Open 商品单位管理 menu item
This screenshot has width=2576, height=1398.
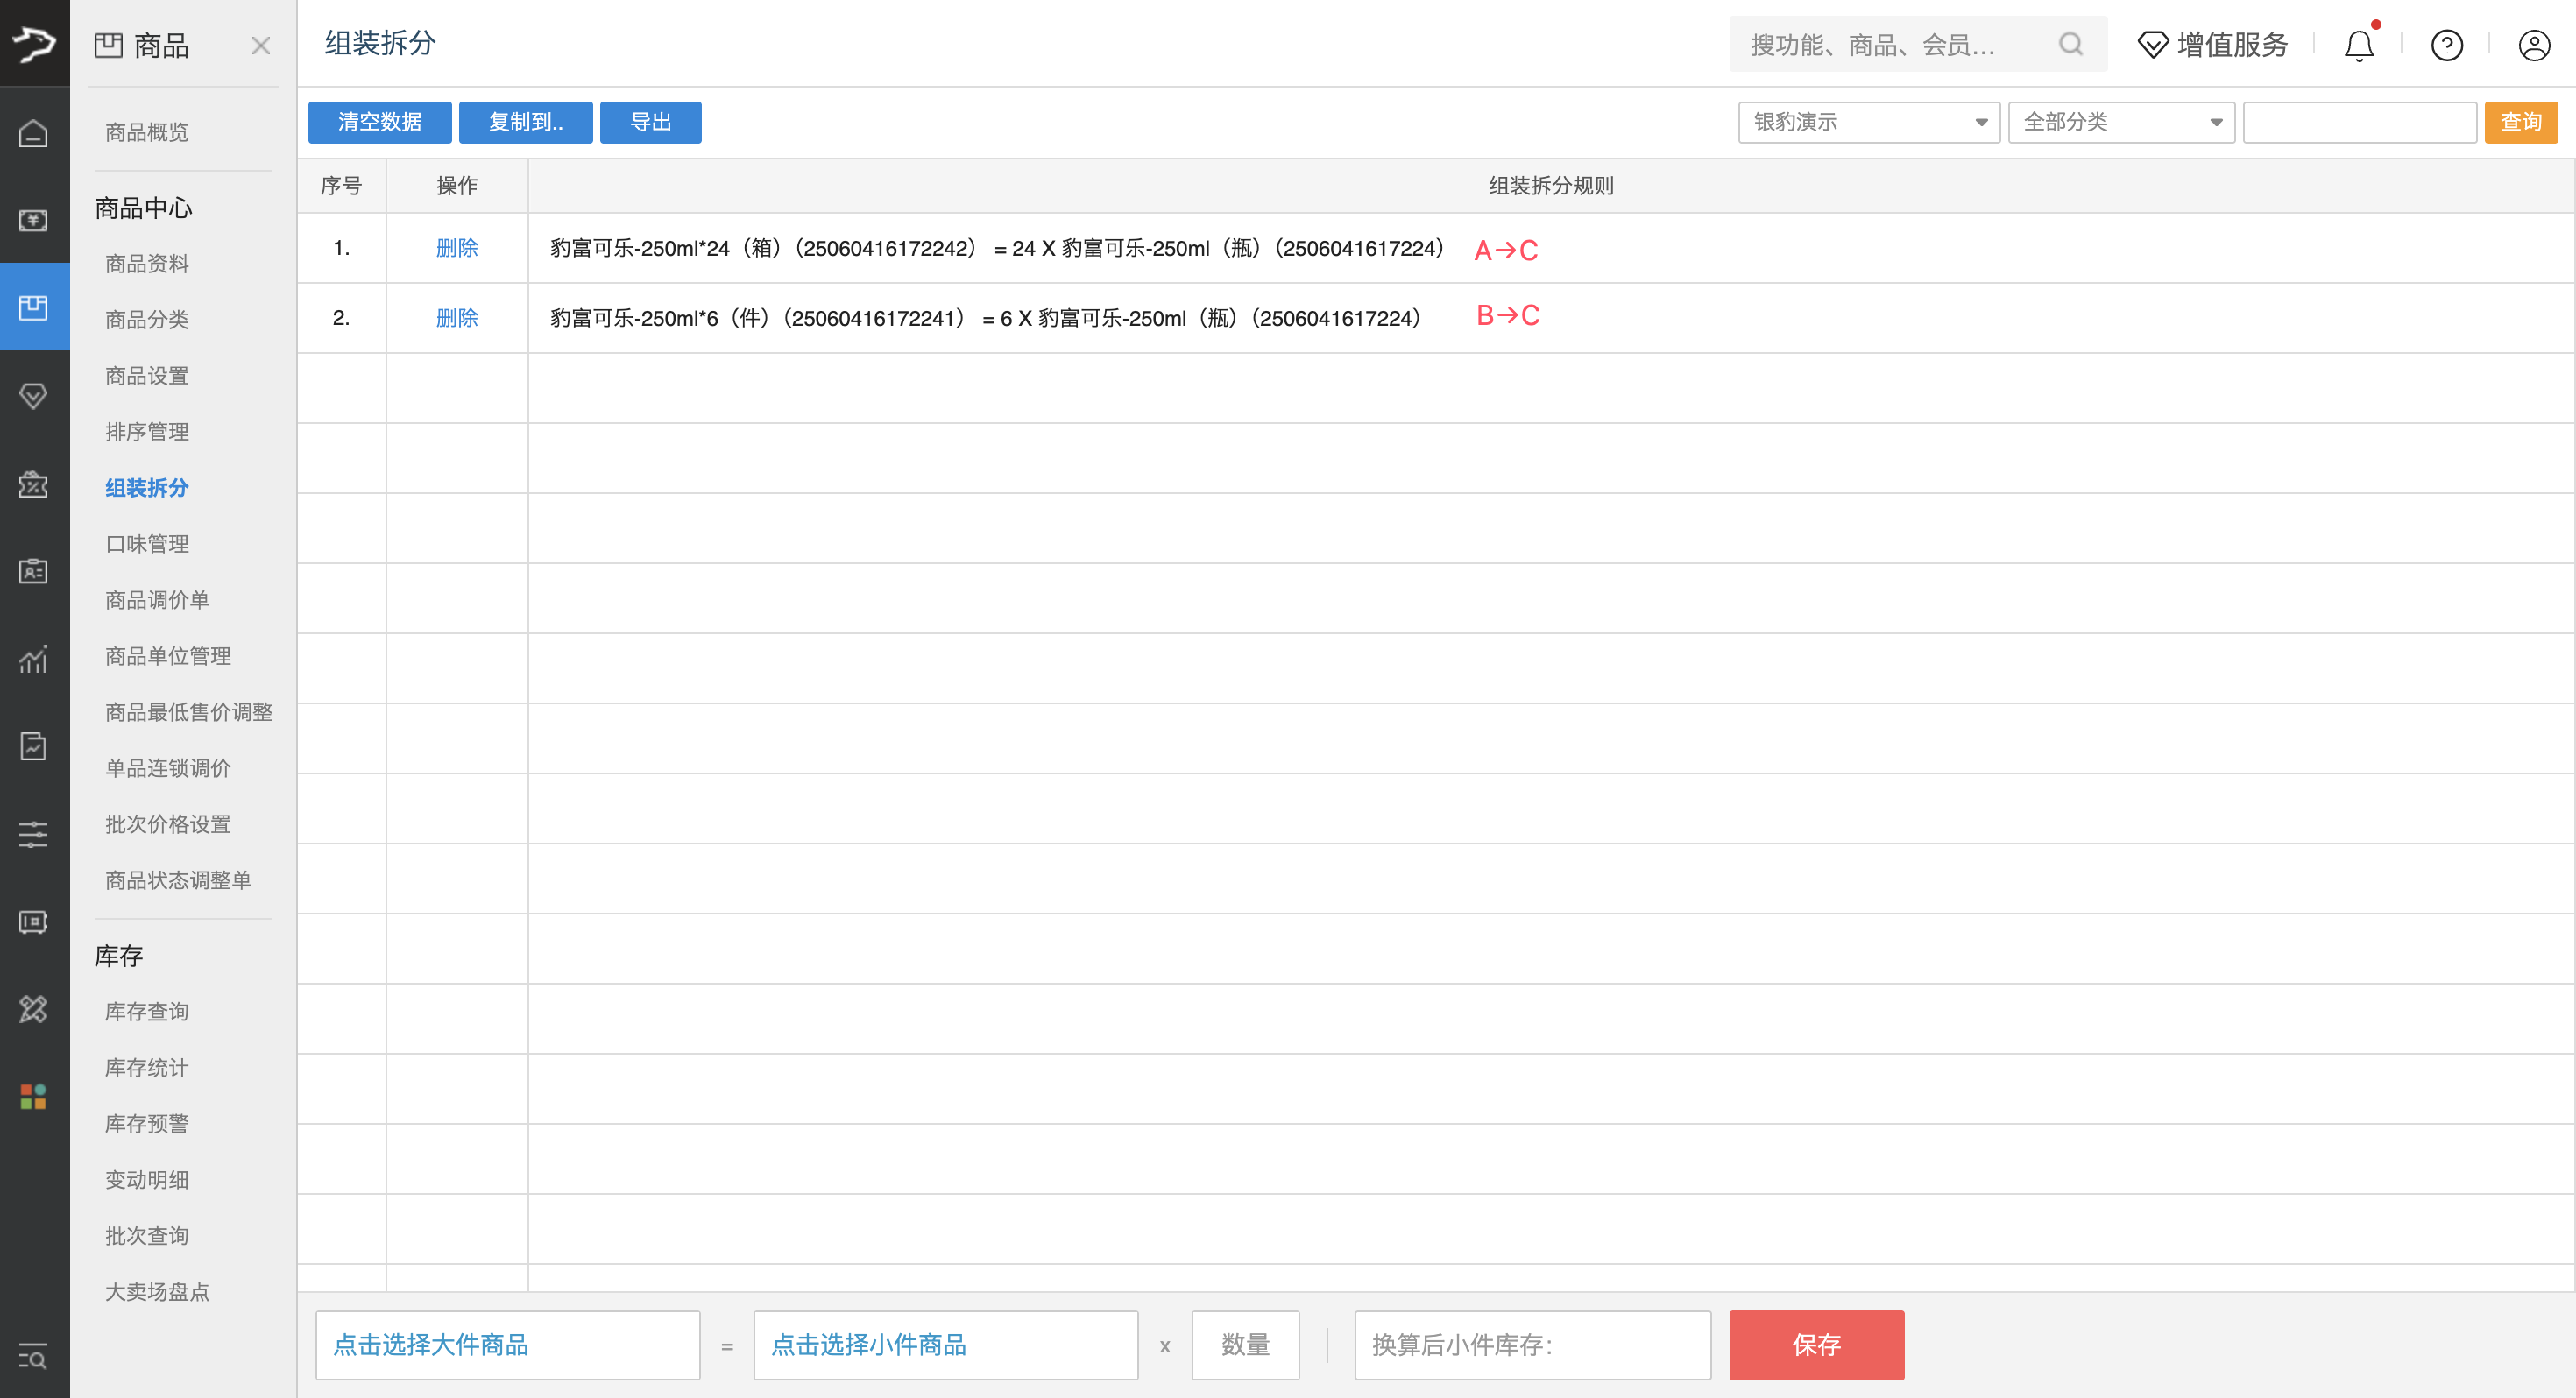168,656
